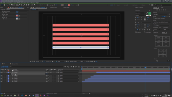The height and width of the screenshot is (97, 172).
Task: Switch to the Align tab
Action: pos(162,8)
